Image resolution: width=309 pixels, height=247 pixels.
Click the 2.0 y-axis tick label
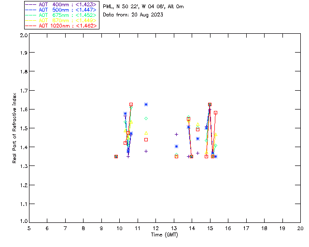point(24,35)
